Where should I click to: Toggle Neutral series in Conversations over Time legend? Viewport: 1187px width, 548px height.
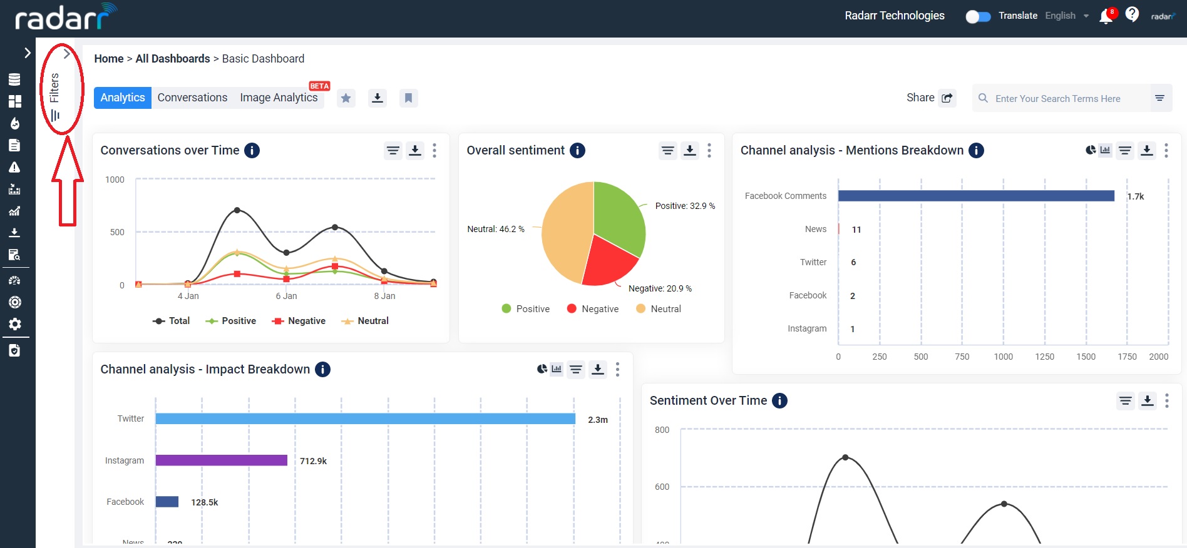pyautogui.click(x=365, y=321)
